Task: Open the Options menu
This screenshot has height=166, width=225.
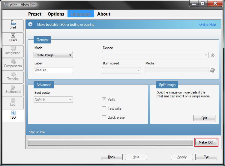Action: [x=56, y=14]
